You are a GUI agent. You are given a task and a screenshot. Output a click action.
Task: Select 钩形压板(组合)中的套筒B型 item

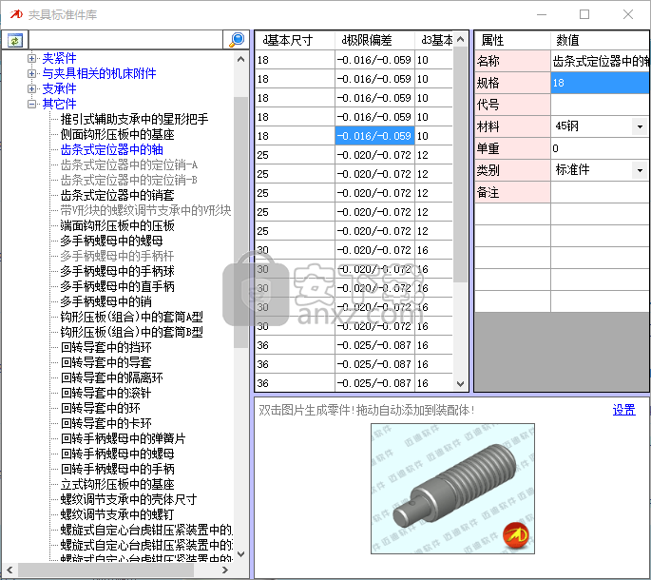click(131, 332)
